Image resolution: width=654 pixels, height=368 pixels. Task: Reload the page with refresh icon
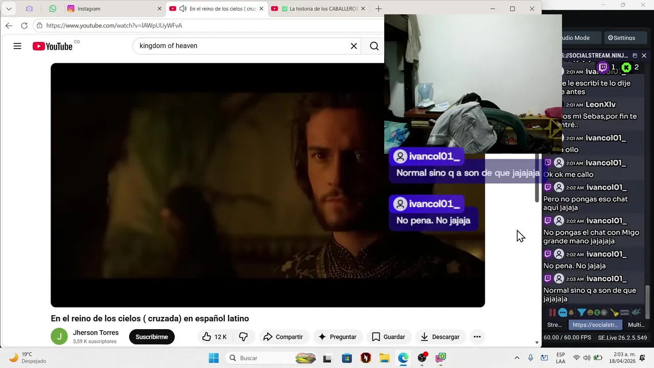24,26
